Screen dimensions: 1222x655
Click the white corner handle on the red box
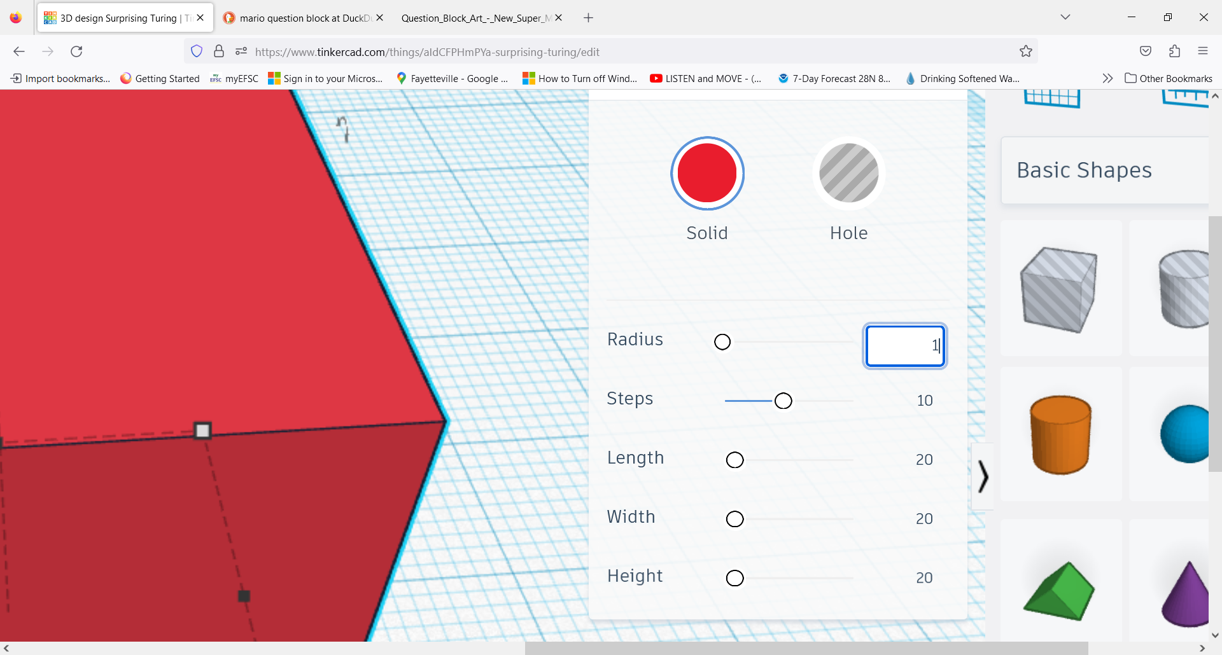202,431
